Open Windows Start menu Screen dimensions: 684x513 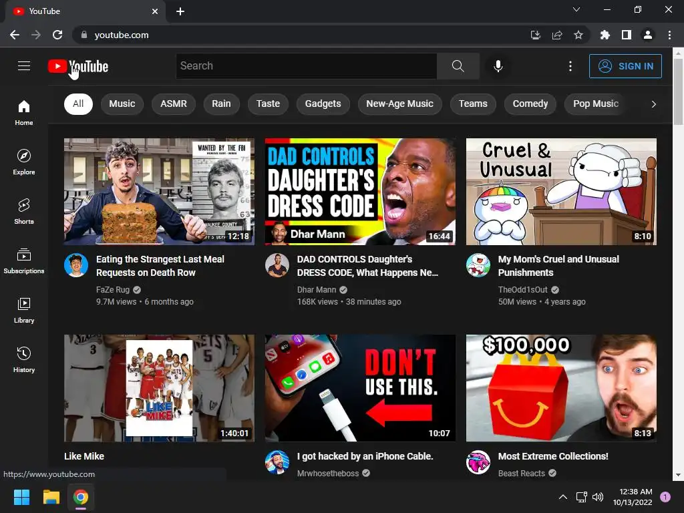pyautogui.click(x=21, y=497)
